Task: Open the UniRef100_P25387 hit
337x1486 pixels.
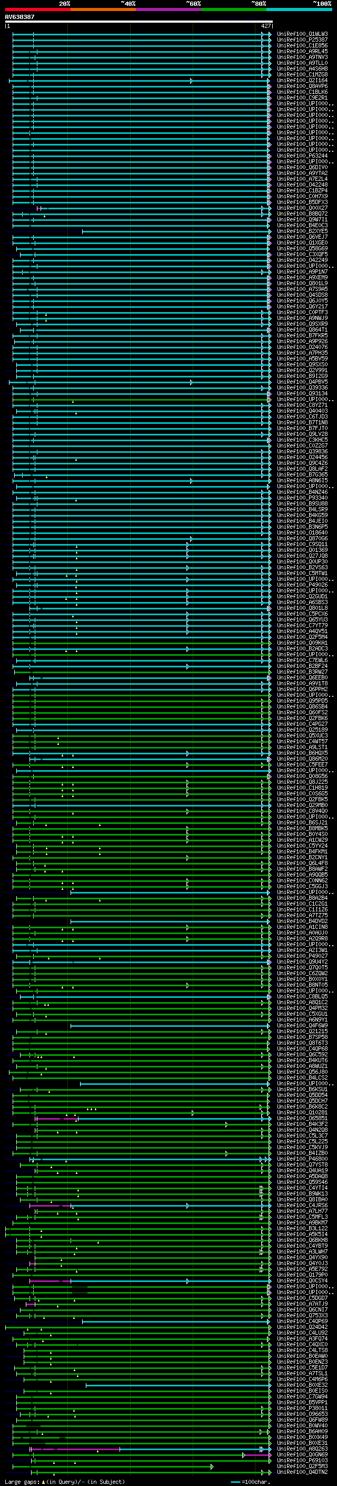Action: pos(302,40)
